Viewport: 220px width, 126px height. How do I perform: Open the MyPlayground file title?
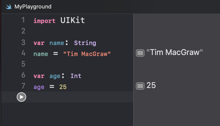tap(33, 6)
